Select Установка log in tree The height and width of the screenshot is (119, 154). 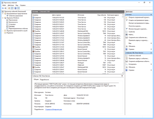pos(12,24)
